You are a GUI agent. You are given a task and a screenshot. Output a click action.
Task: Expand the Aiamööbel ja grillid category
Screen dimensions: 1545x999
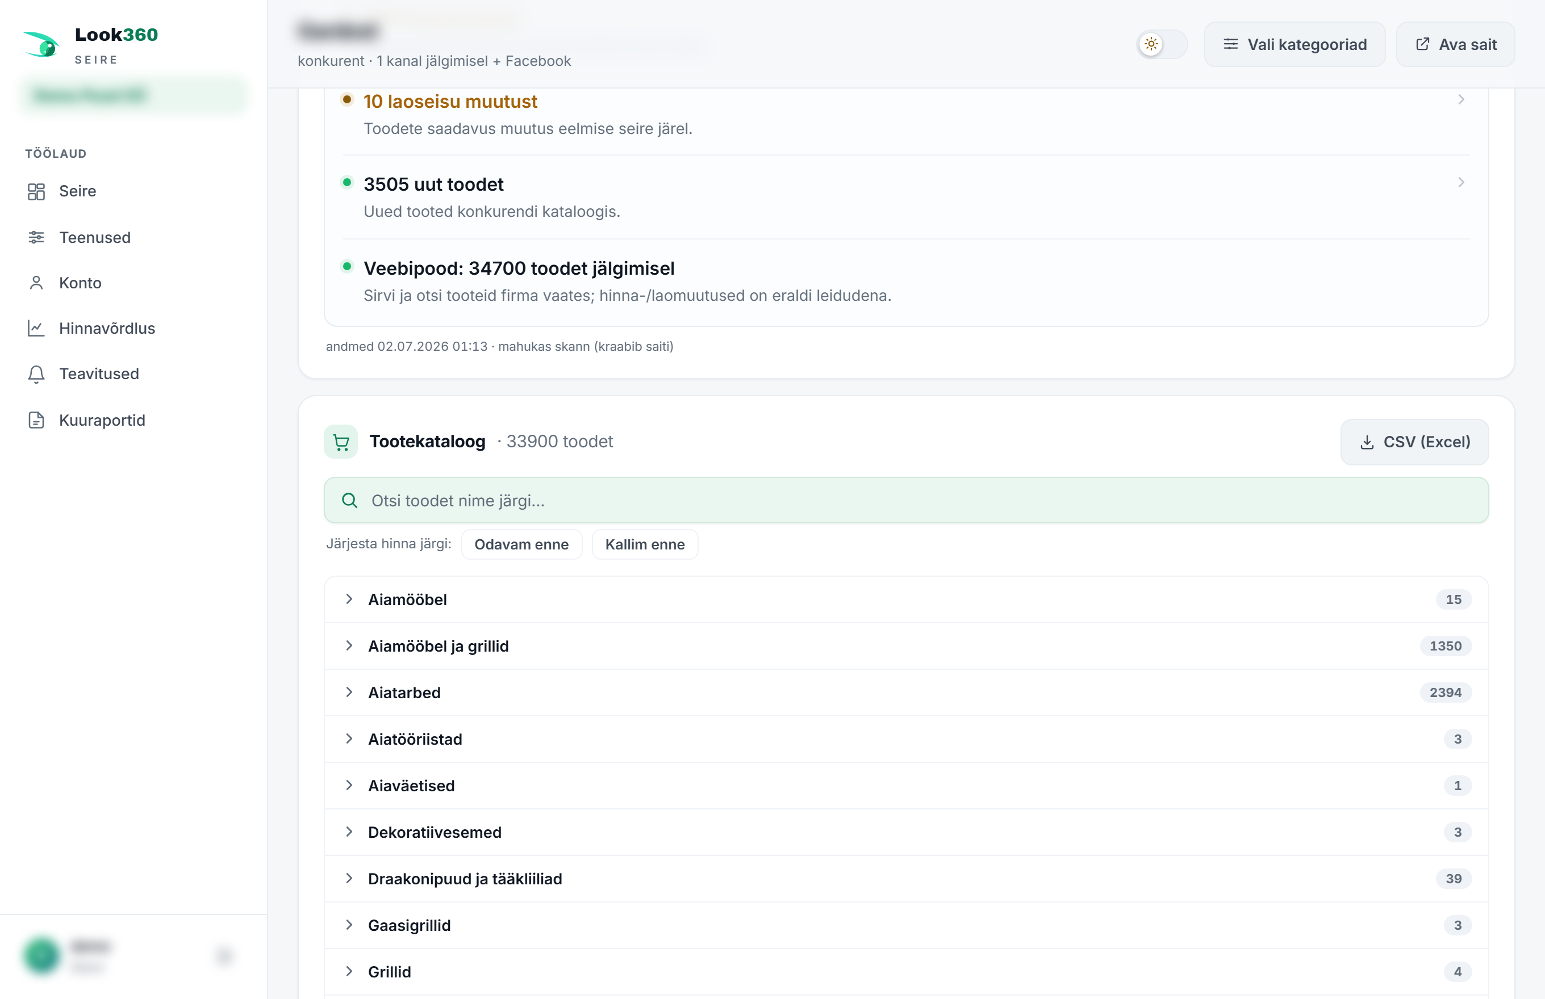(x=906, y=646)
